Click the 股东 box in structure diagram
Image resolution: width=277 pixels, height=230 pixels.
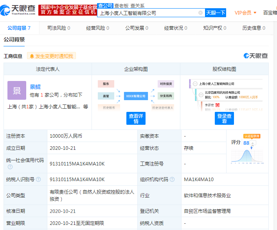106,84
